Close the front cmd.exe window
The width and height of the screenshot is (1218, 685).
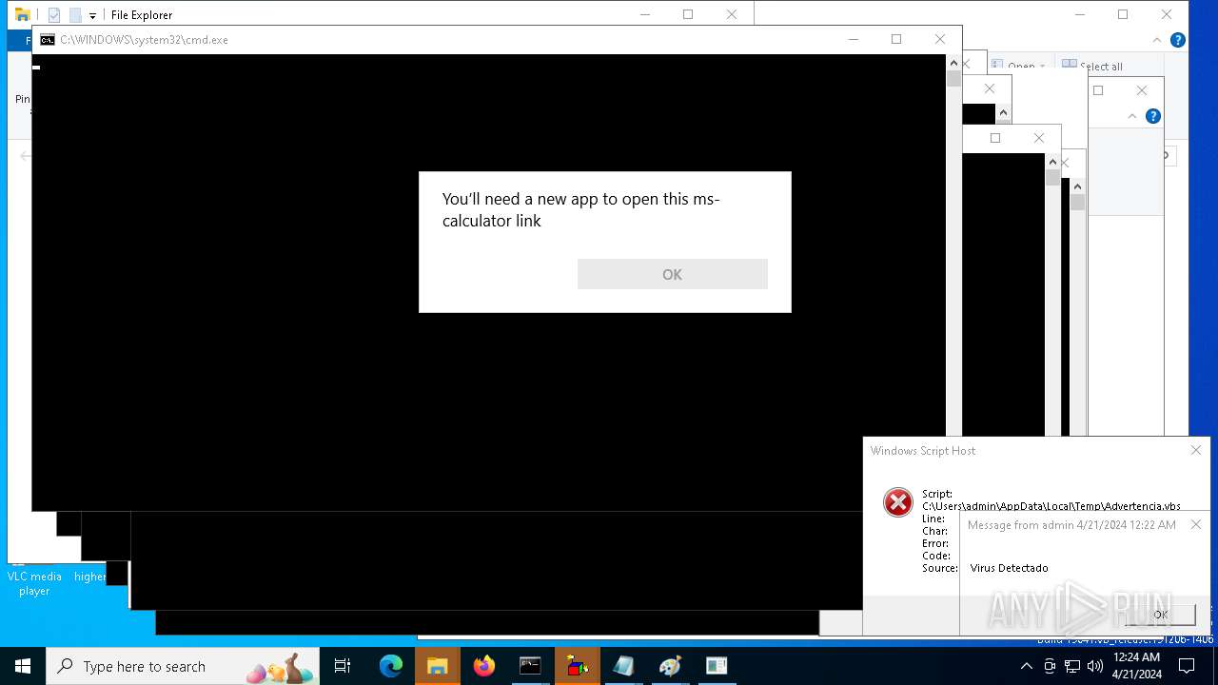click(940, 39)
